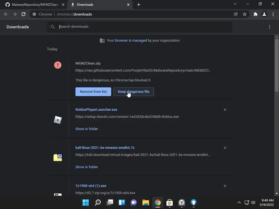Open 7z1900-x64 (1).exe file link
The image size is (279, 209).
click(91, 186)
